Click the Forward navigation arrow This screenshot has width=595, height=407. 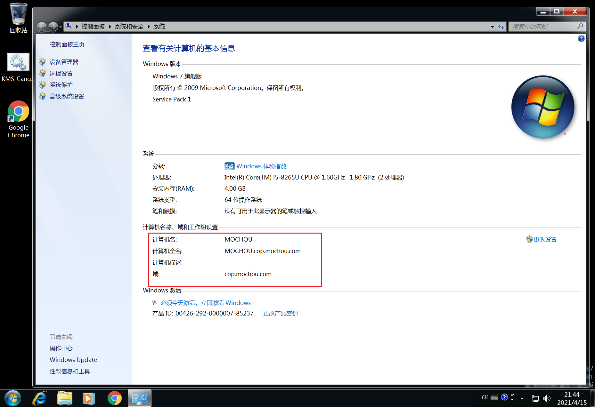coord(53,27)
